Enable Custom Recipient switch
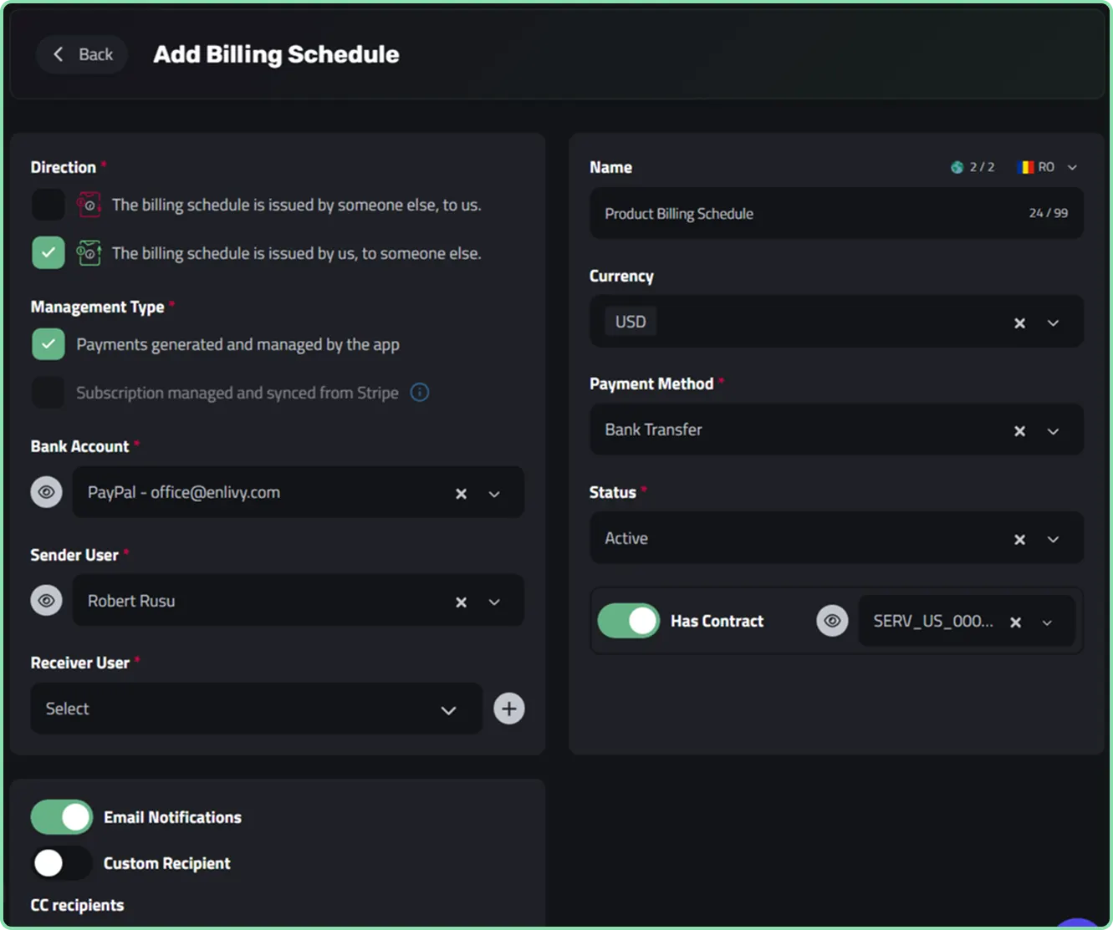The width and height of the screenshot is (1113, 930). tap(62, 863)
